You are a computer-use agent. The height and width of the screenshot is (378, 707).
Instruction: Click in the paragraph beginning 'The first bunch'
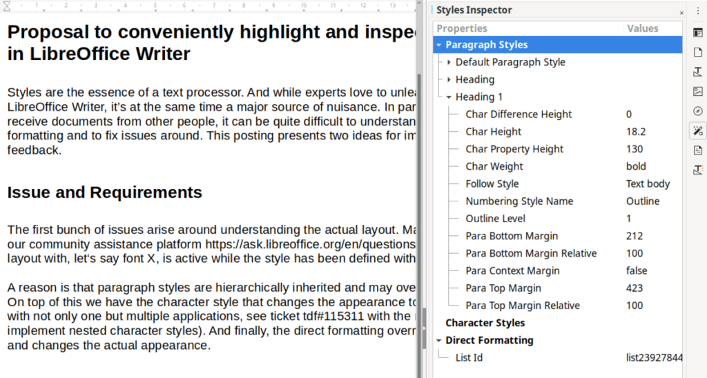pos(211,244)
